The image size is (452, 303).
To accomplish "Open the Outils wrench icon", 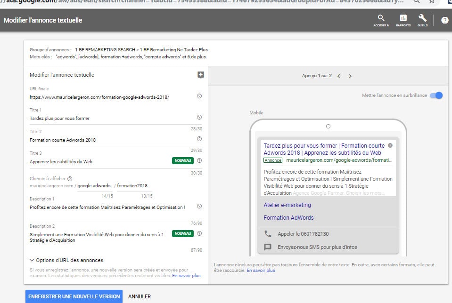I will pos(423,20).
